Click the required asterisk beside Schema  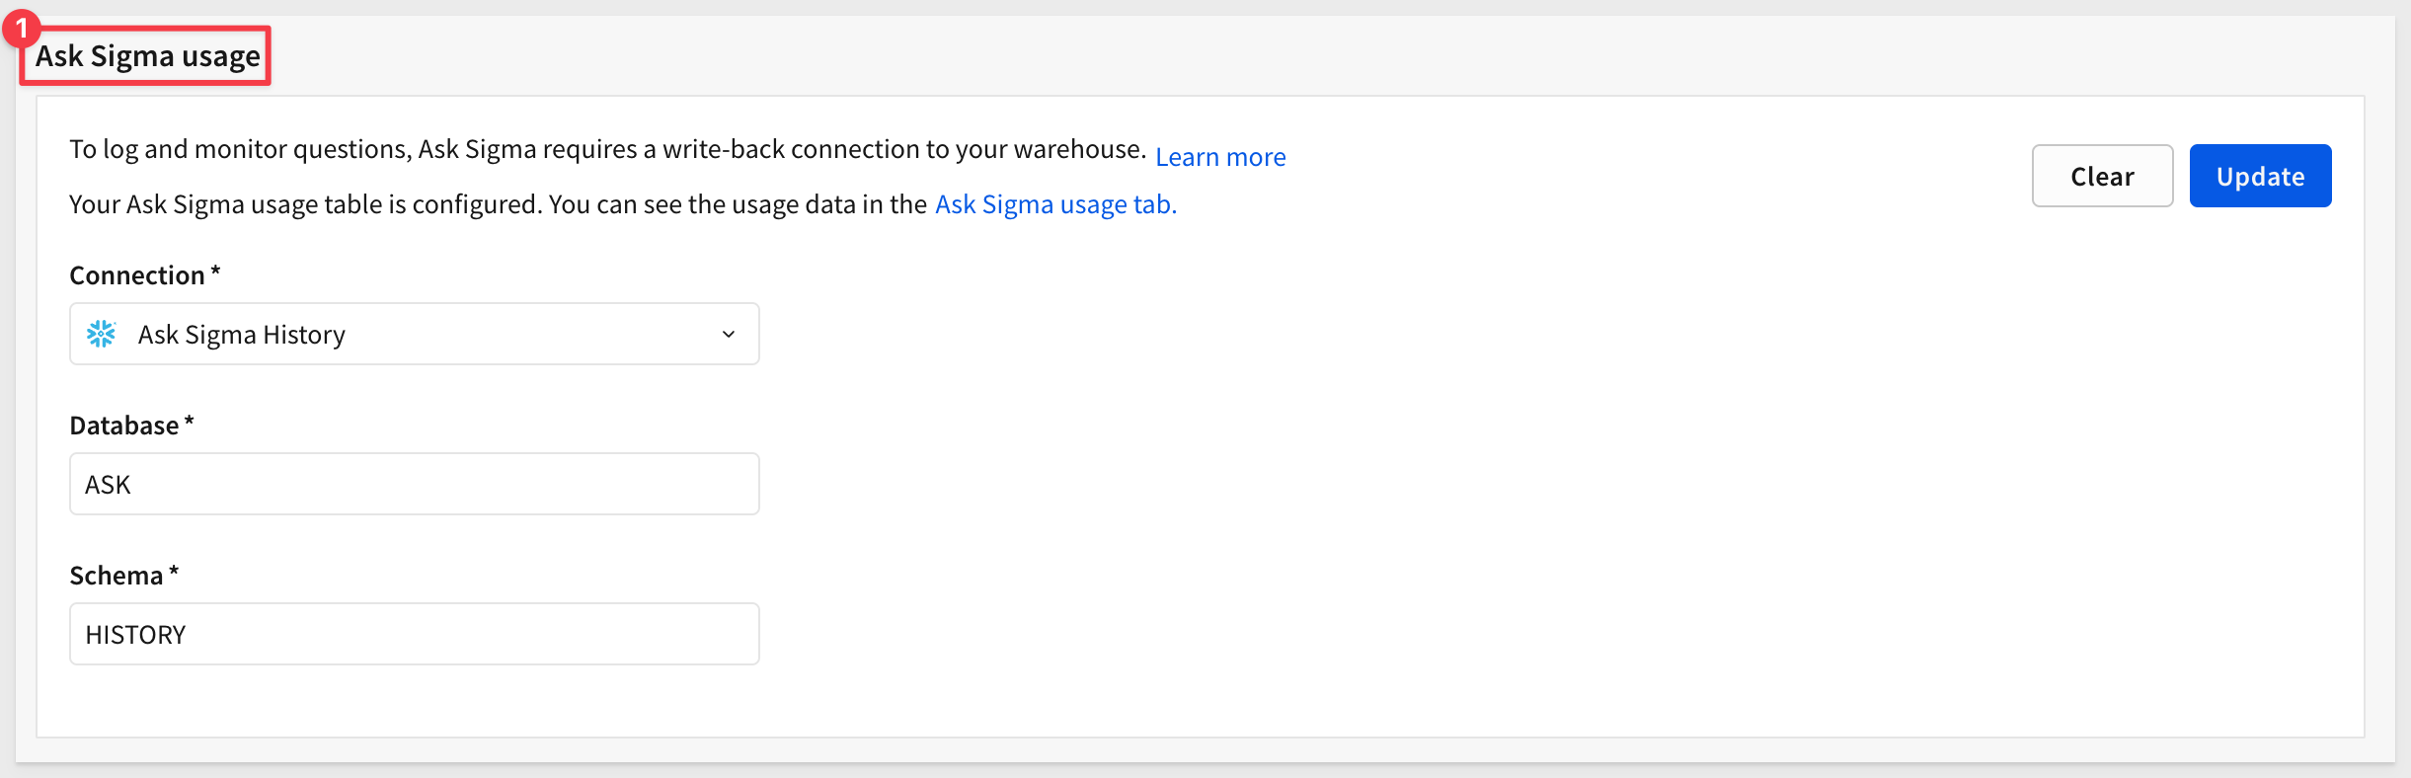coord(174,573)
